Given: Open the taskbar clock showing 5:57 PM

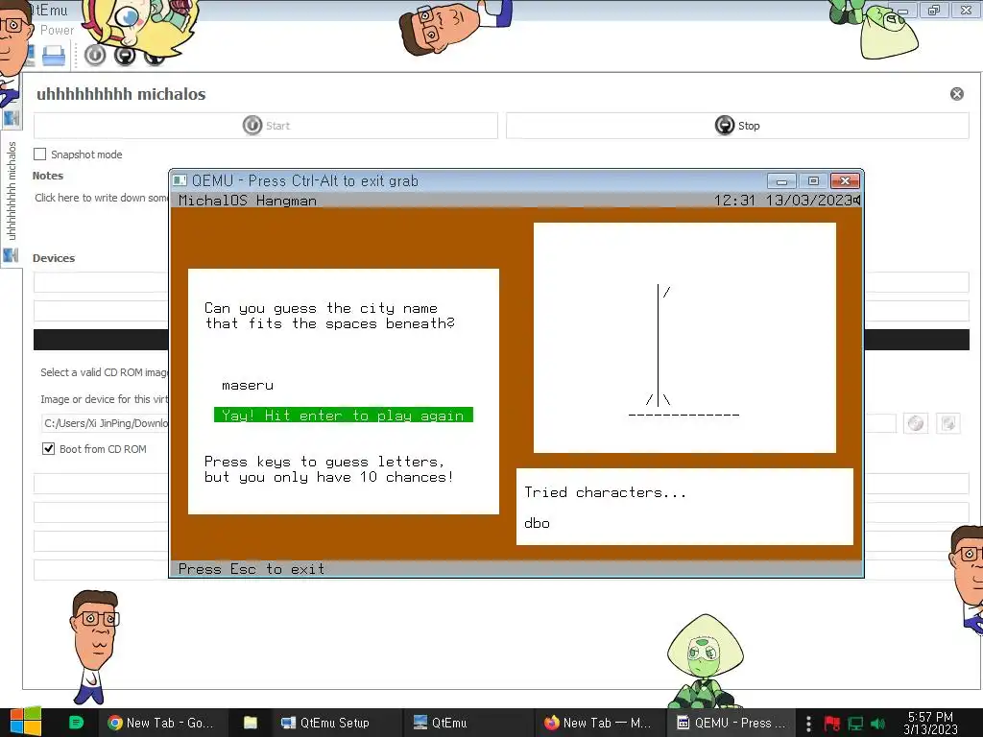Looking at the screenshot, I should tap(930, 723).
